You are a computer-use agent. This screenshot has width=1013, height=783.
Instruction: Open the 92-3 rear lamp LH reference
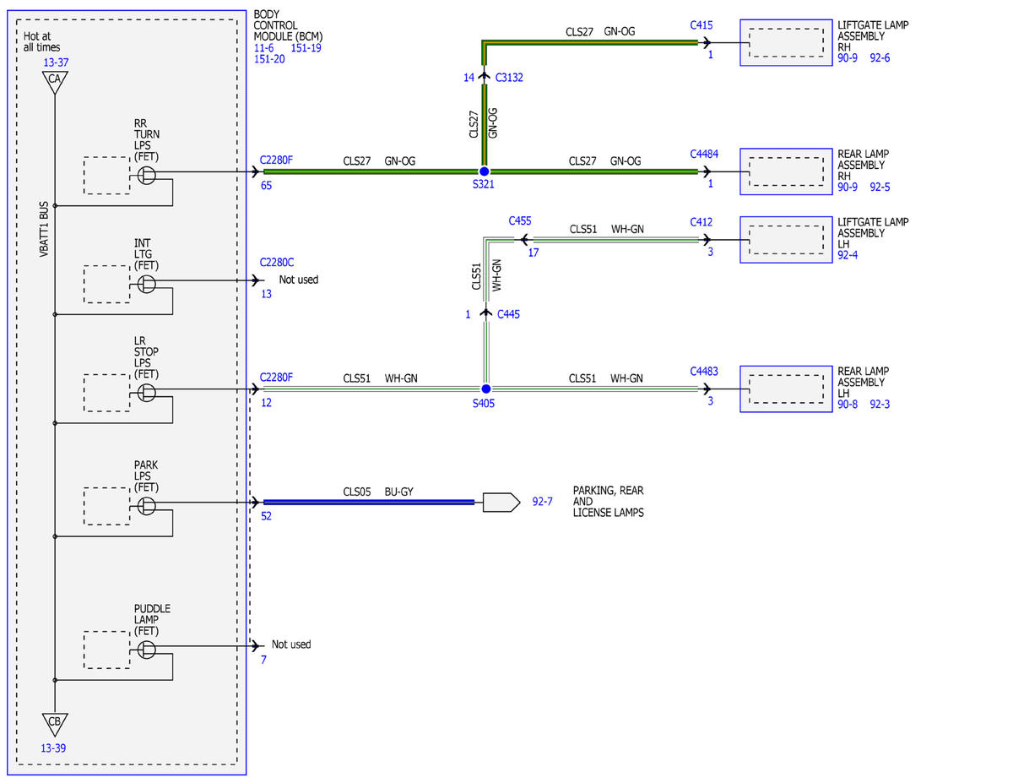(x=880, y=404)
